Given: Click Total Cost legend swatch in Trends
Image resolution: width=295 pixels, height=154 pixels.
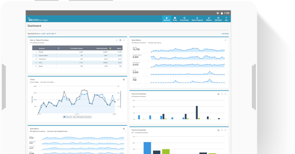Looking at the screenshot, I should click(x=64, y=117).
